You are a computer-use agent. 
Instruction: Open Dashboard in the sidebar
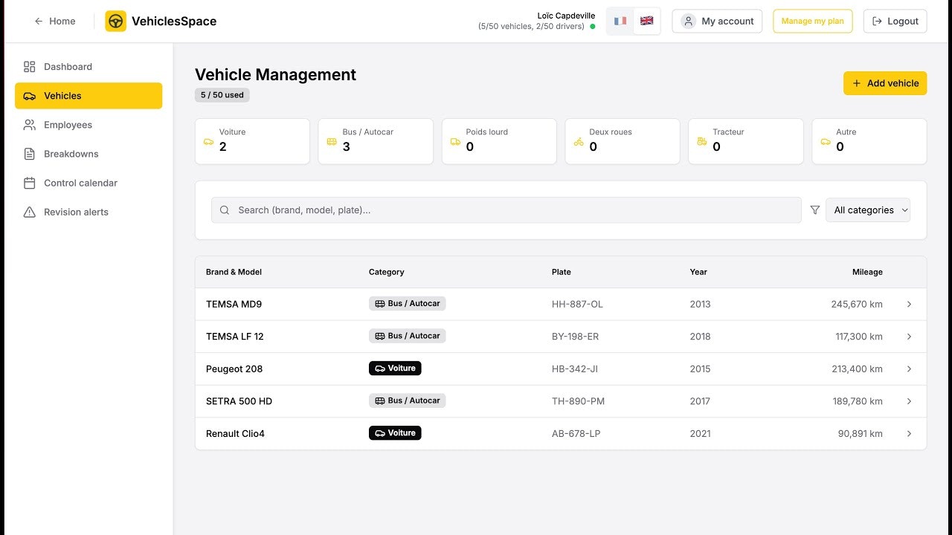point(68,67)
